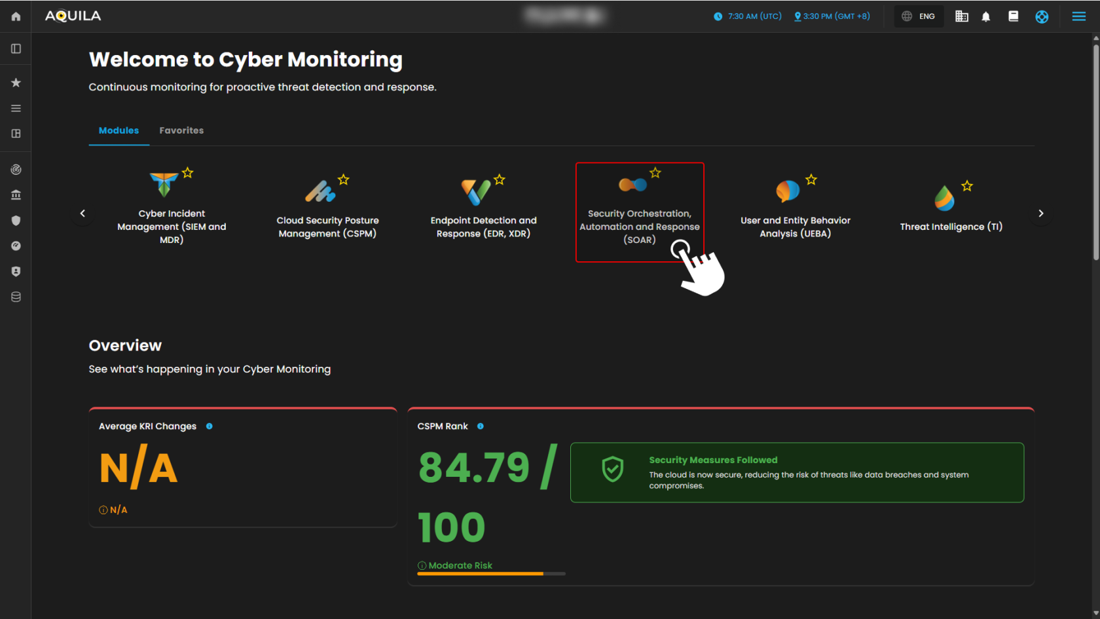The width and height of the screenshot is (1100, 619).
Task: Click the AQUILA logo in header
Action: tap(73, 16)
